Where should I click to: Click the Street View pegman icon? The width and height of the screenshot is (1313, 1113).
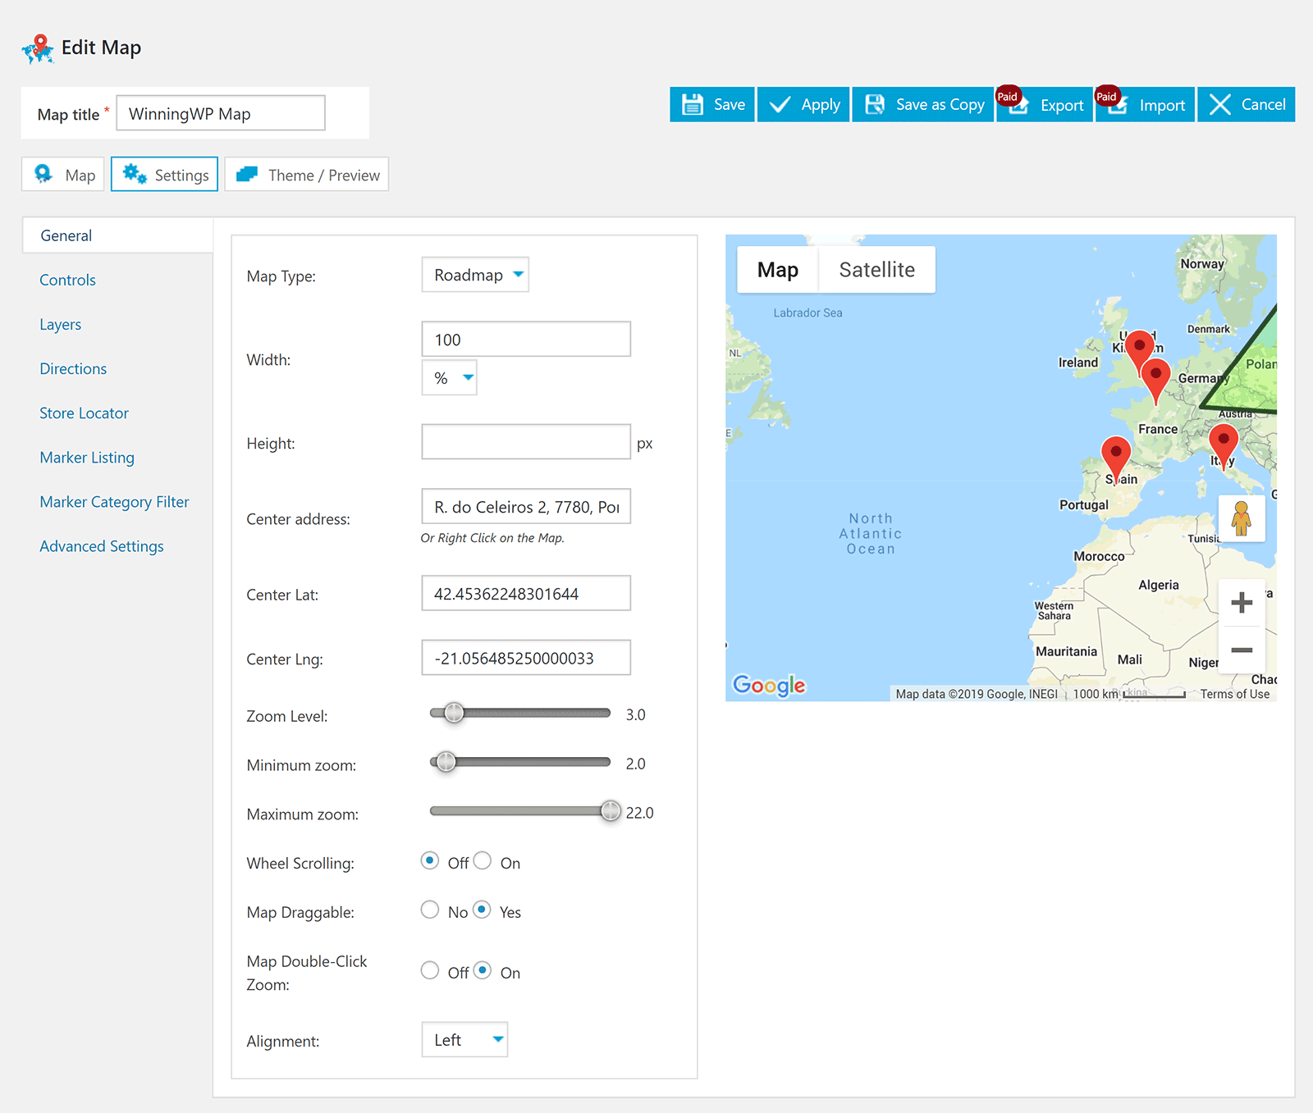(1242, 518)
